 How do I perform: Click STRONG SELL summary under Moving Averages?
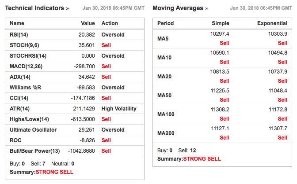tap(202, 159)
